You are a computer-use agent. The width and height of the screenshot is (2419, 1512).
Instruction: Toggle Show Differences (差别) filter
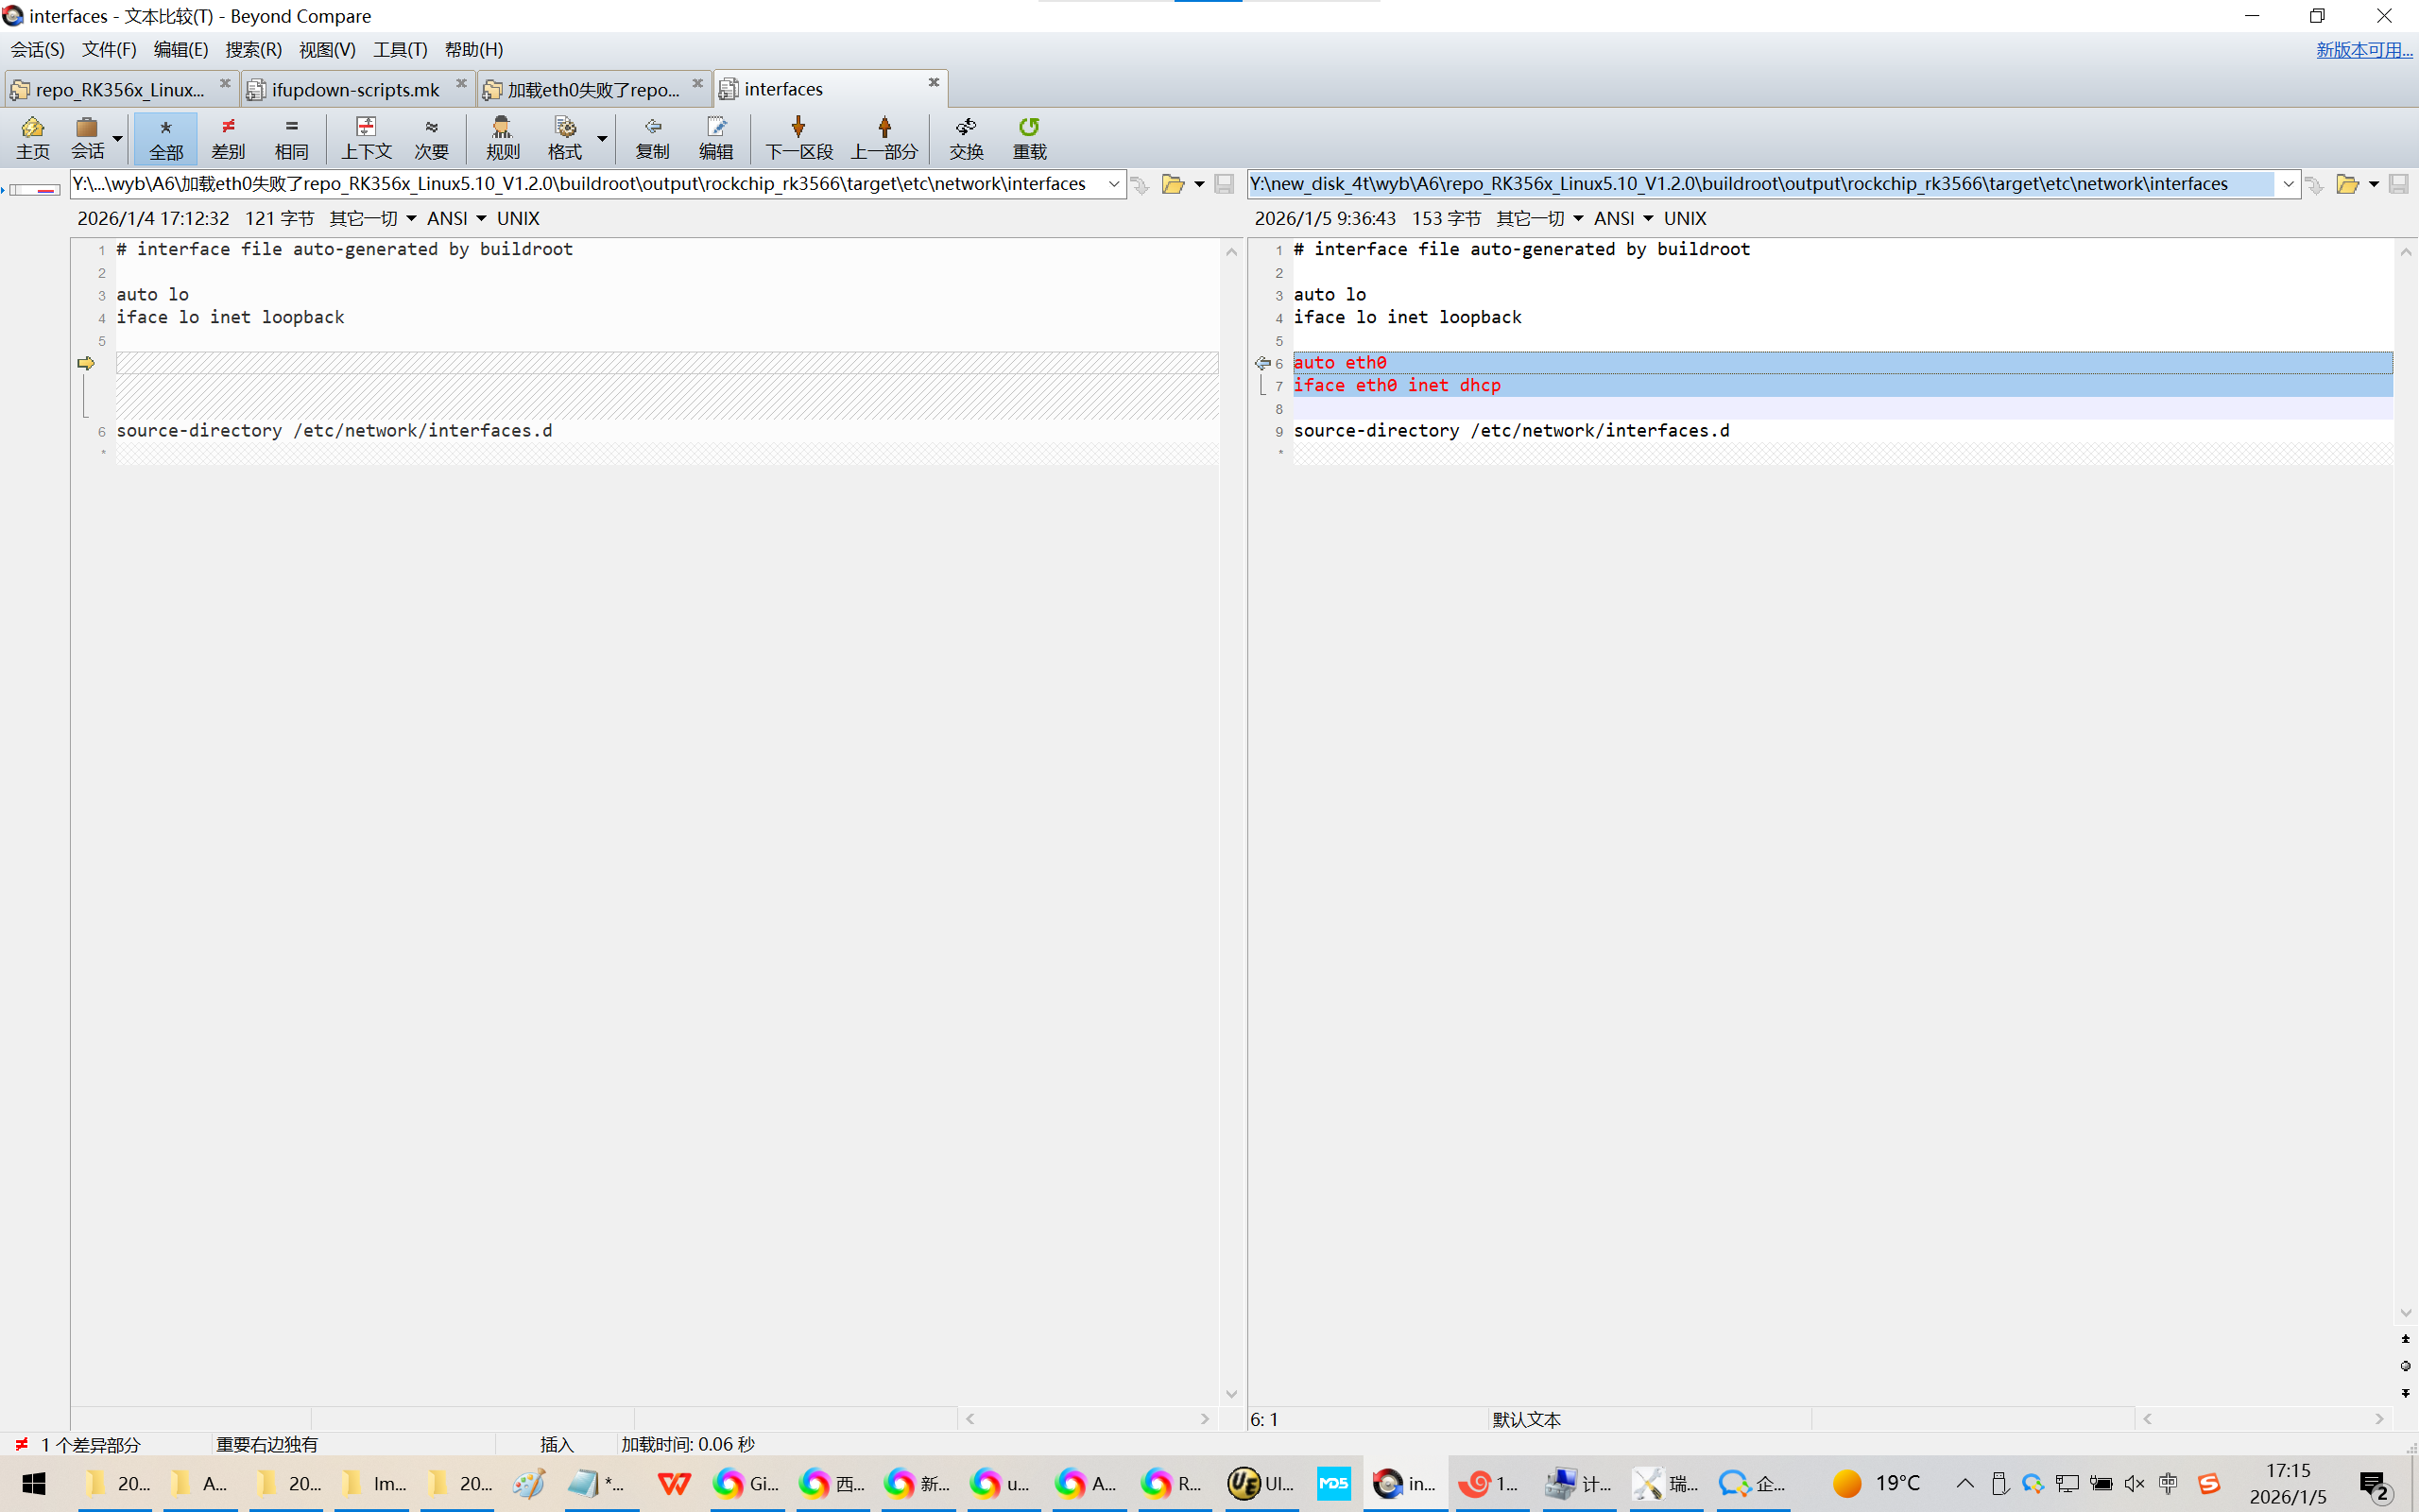[x=228, y=137]
